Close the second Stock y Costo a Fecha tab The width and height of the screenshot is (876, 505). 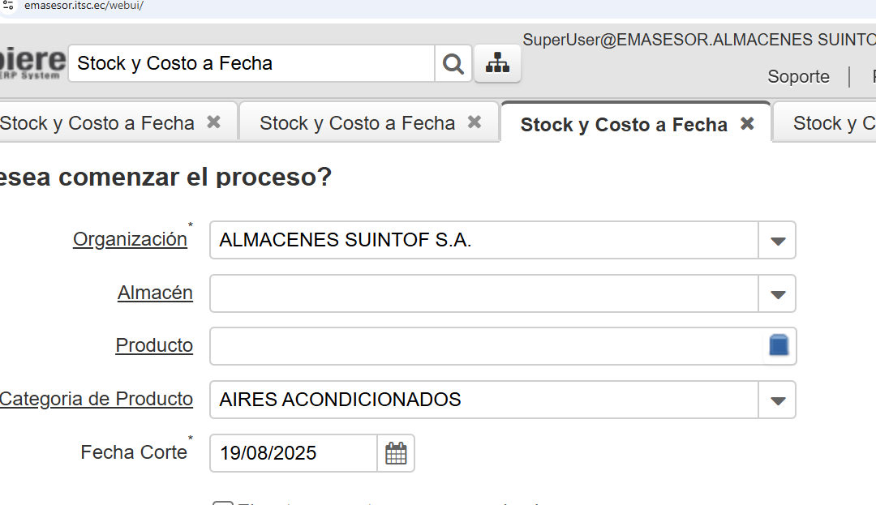click(474, 122)
